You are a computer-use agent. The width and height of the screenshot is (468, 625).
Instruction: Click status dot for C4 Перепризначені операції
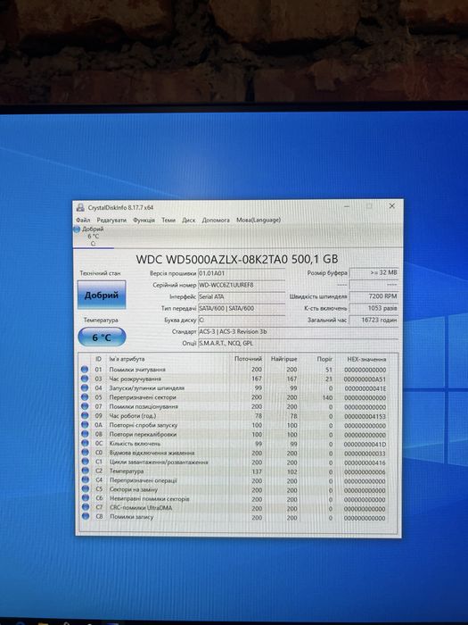(85, 480)
